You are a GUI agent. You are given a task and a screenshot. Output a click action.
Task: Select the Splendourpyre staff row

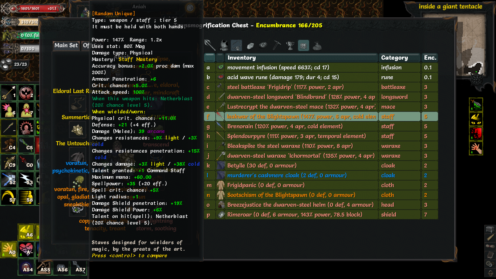coord(321,136)
